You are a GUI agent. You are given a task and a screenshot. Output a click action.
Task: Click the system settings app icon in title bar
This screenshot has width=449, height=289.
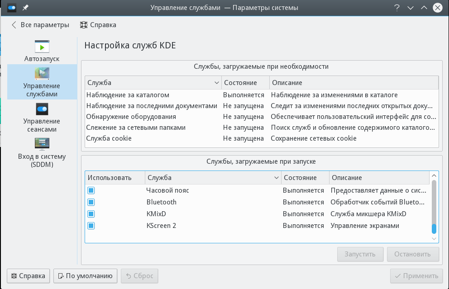12,8
